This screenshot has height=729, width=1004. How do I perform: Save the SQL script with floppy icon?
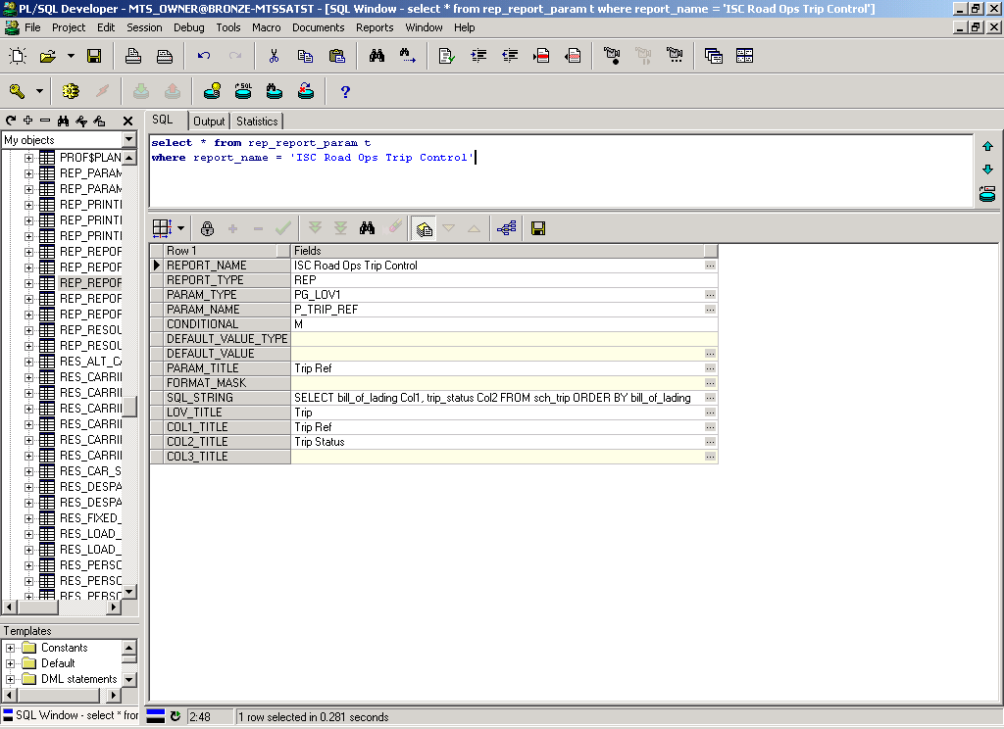94,56
